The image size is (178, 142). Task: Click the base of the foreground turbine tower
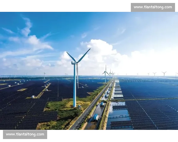coord(74,105)
